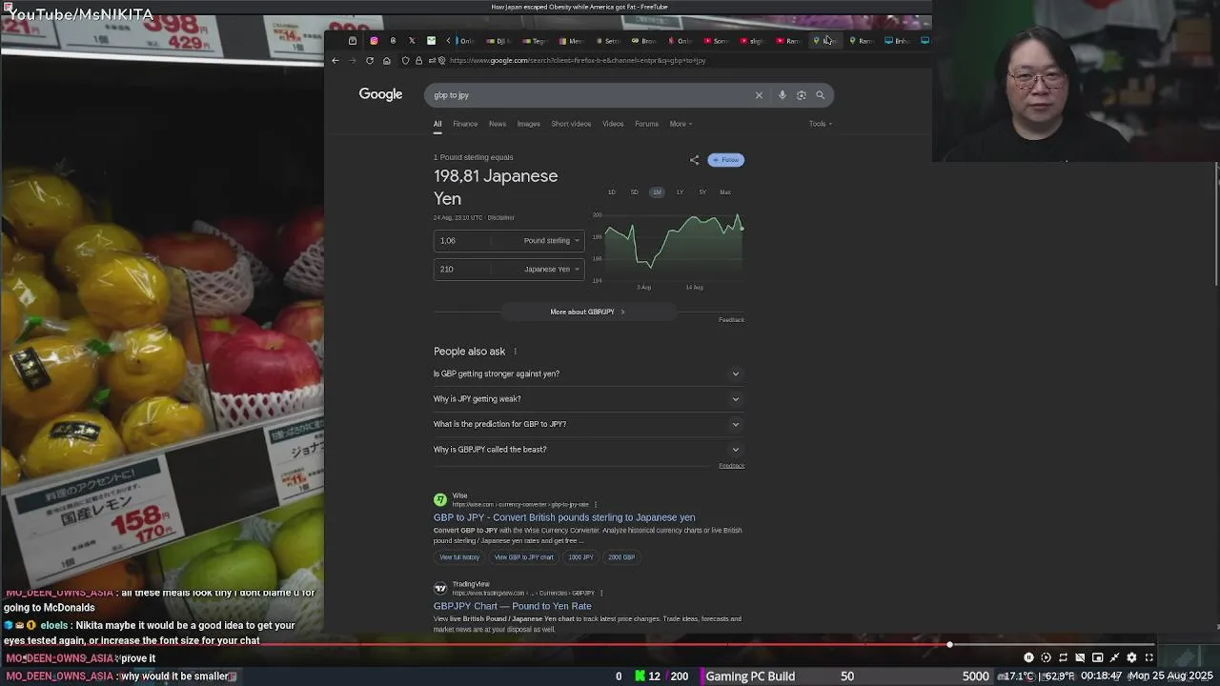Switch to the Short videos tab

pyautogui.click(x=571, y=124)
